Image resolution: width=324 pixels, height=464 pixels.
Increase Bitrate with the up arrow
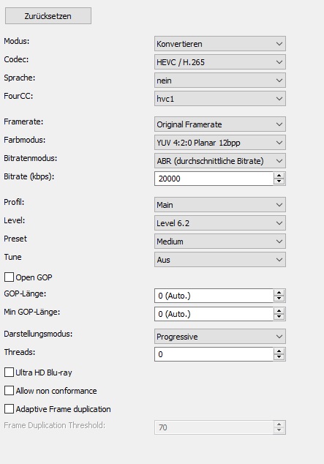tap(279, 176)
